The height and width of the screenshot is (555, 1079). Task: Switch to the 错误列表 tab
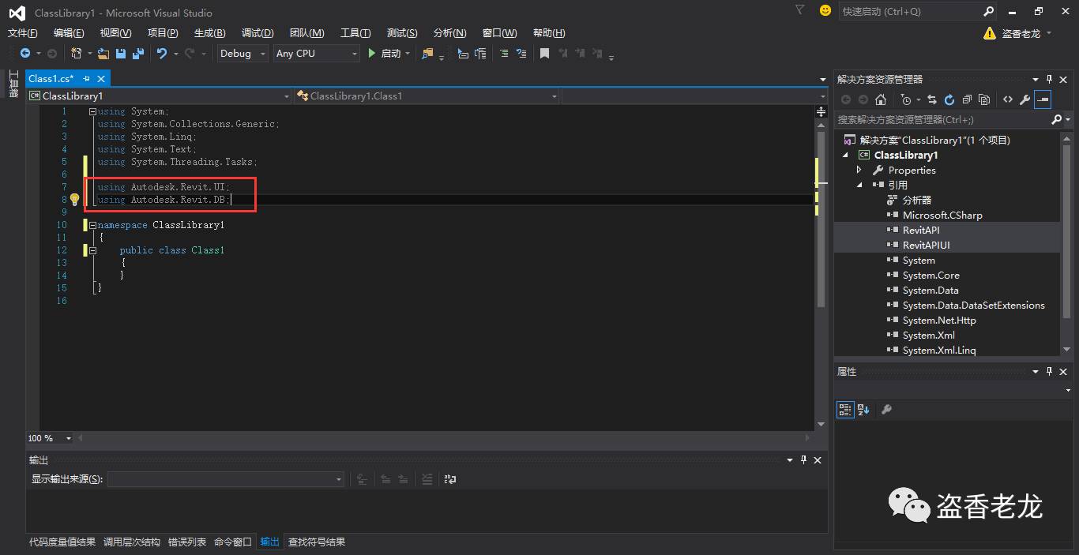[x=187, y=542]
